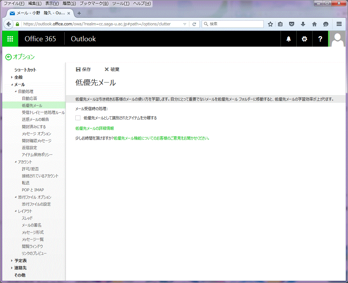Reload the page with the refresh button
This screenshot has height=283, width=348.
(194, 24)
